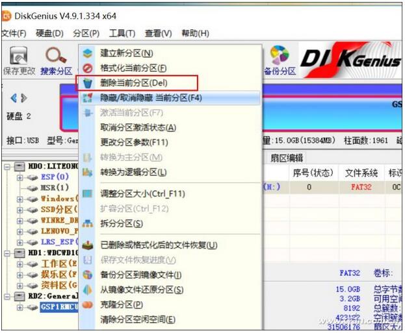Expand the Windows partition node
Image resolution: width=405 pixels, height=333 pixels.
20,199
